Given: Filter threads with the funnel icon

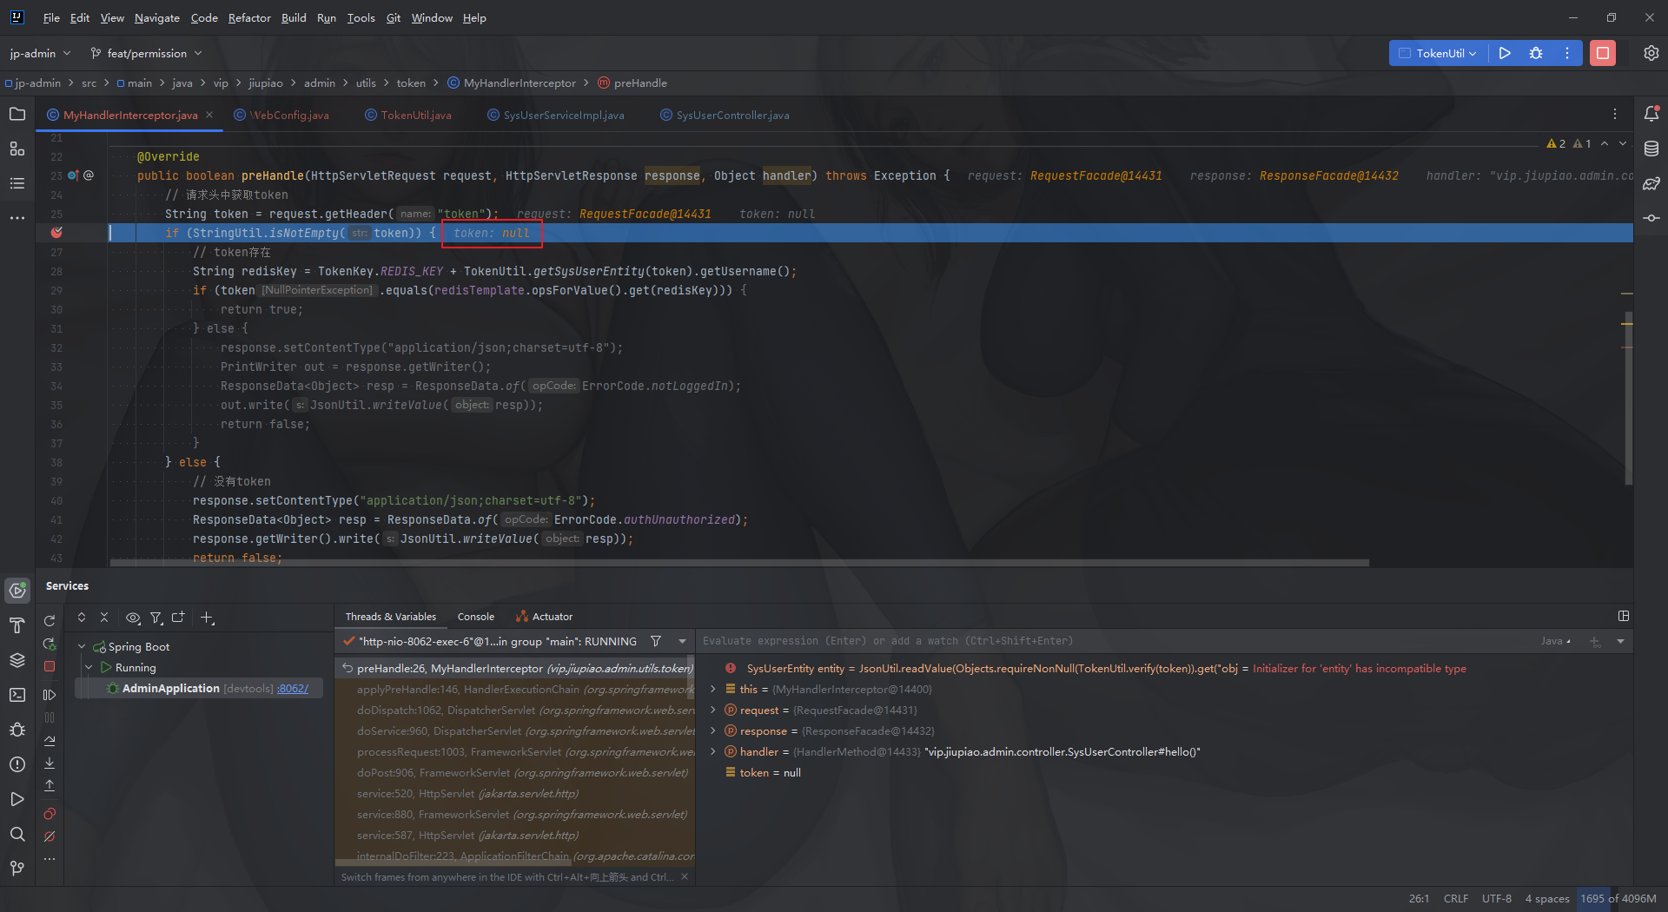Looking at the screenshot, I should pyautogui.click(x=656, y=641).
